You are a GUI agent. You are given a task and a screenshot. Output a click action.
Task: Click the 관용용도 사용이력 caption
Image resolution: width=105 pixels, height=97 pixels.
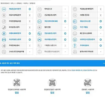pos(88,89)
